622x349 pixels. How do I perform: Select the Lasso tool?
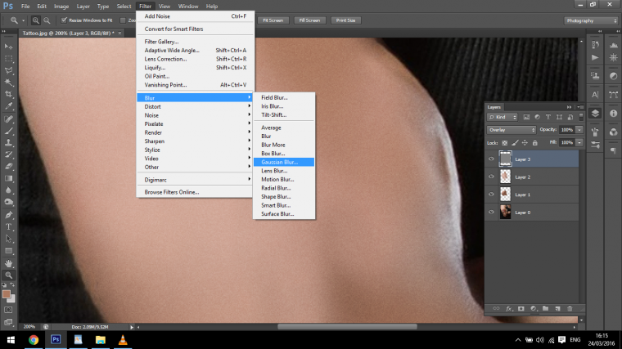click(8, 70)
